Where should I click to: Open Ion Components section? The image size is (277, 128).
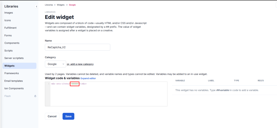19,88
